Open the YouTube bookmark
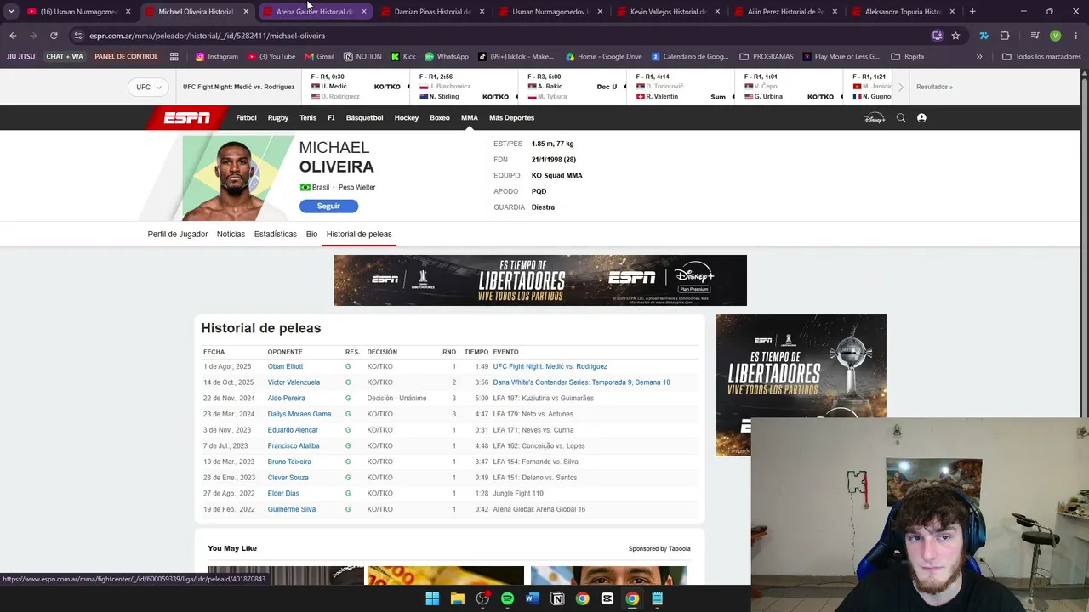The width and height of the screenshot is (1089, 612). (x=271, y=57)
